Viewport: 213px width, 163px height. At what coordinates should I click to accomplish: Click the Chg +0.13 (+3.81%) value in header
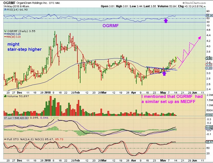point(197,6)
